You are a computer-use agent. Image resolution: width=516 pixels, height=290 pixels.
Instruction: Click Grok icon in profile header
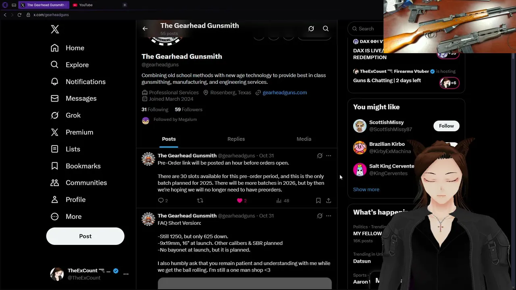point(311,29)
